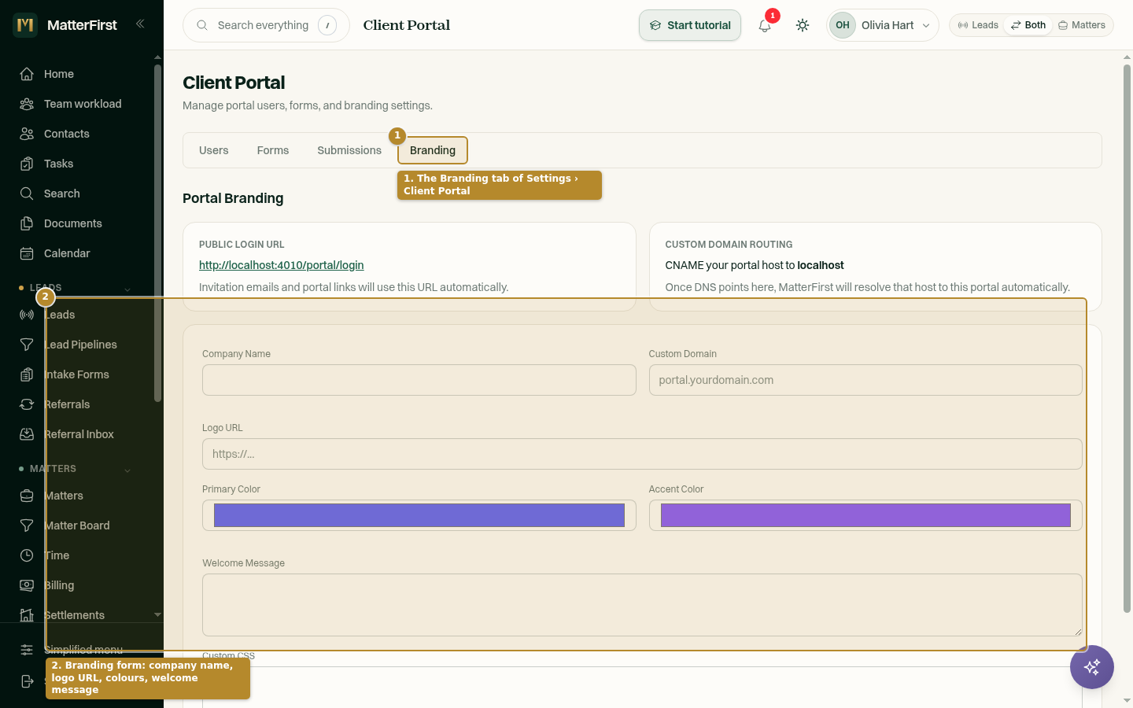Select the Branding tab
This screenshot has width=1133, height=708.
[x=433, y=150]
